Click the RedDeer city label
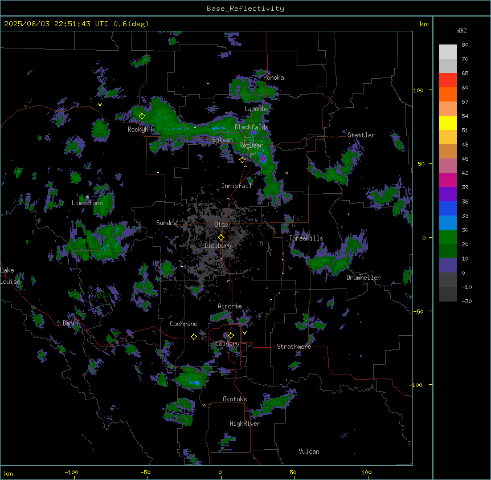 tap(251, 145)
